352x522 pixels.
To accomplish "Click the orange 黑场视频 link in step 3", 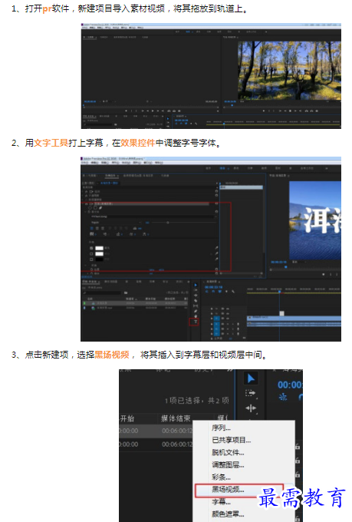I will click(112, 355).
